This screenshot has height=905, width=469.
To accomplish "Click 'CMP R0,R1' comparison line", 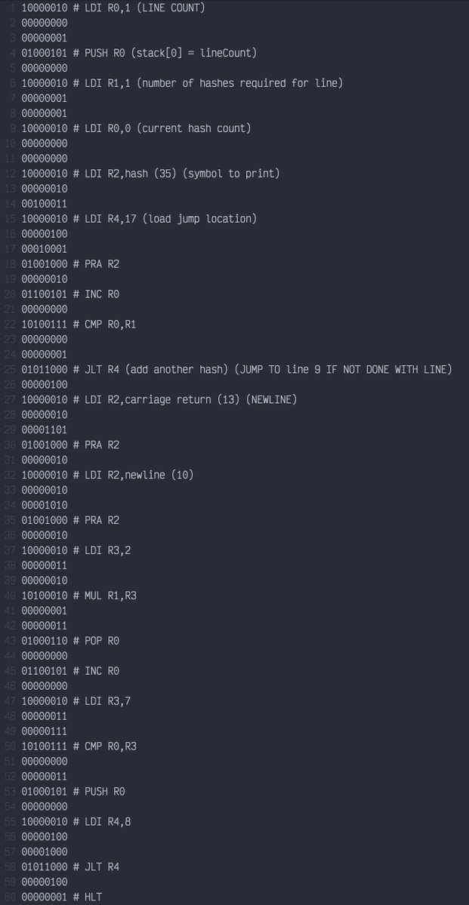I will point(79,325).
